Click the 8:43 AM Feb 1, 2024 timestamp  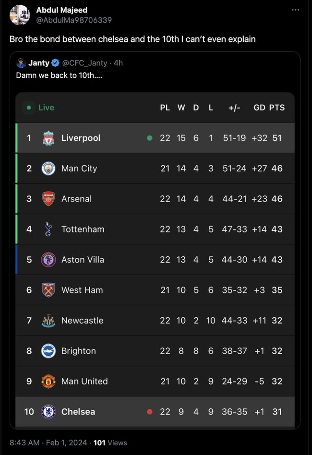coord(46,442)
